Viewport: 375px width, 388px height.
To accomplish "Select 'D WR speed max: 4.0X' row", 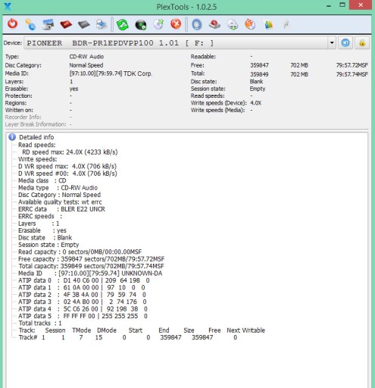I will pyautogui.click(x=67, y=166).
